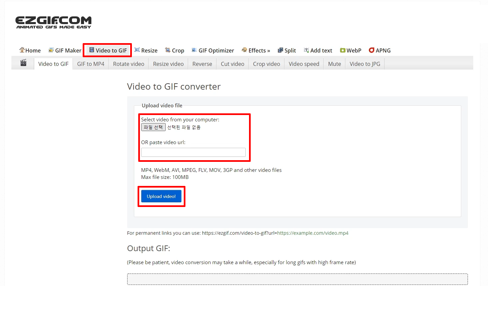Screen dimensions: 488x322
Task: Switch to the Video to JPG tab
Action: click(x=365, y=64)
